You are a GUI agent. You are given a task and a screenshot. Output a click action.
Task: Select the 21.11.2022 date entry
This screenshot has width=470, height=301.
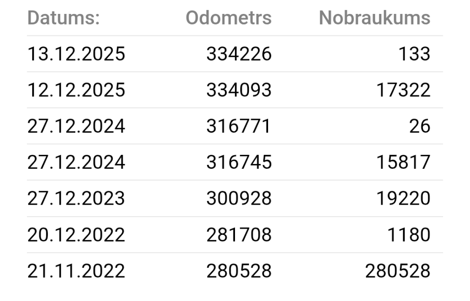click(76, 271)
